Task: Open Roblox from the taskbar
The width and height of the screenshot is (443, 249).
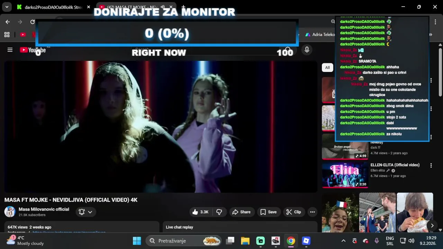Action: (306, 241)
